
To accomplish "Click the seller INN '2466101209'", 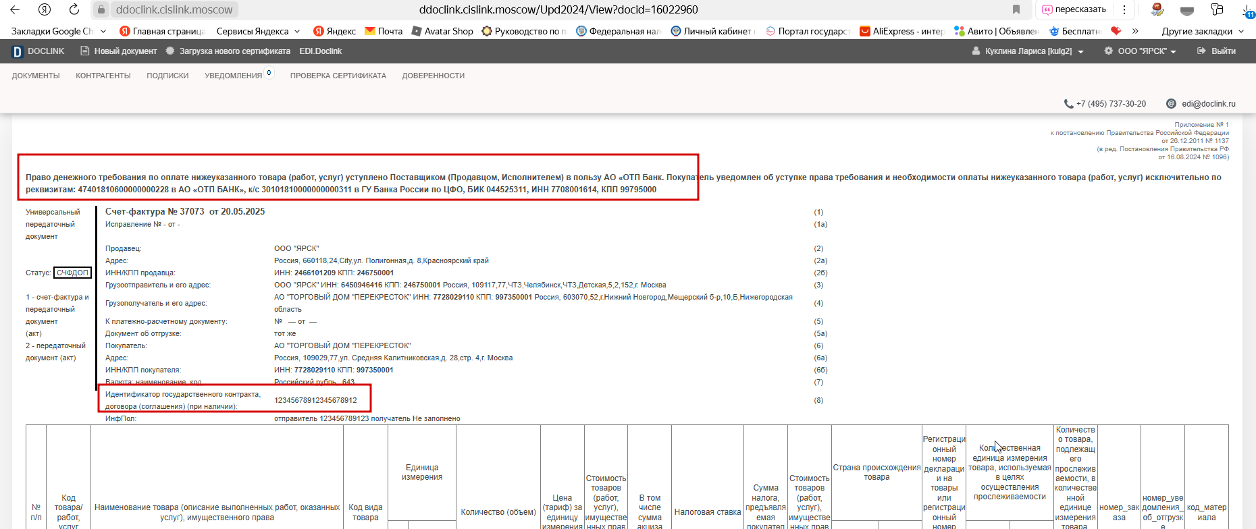I will (x=315, y=273).
